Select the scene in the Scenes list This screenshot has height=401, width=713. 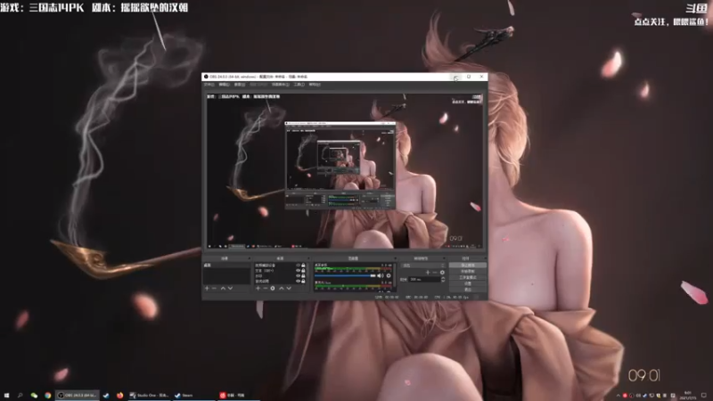pyautogui.click(x=227, y=265)
